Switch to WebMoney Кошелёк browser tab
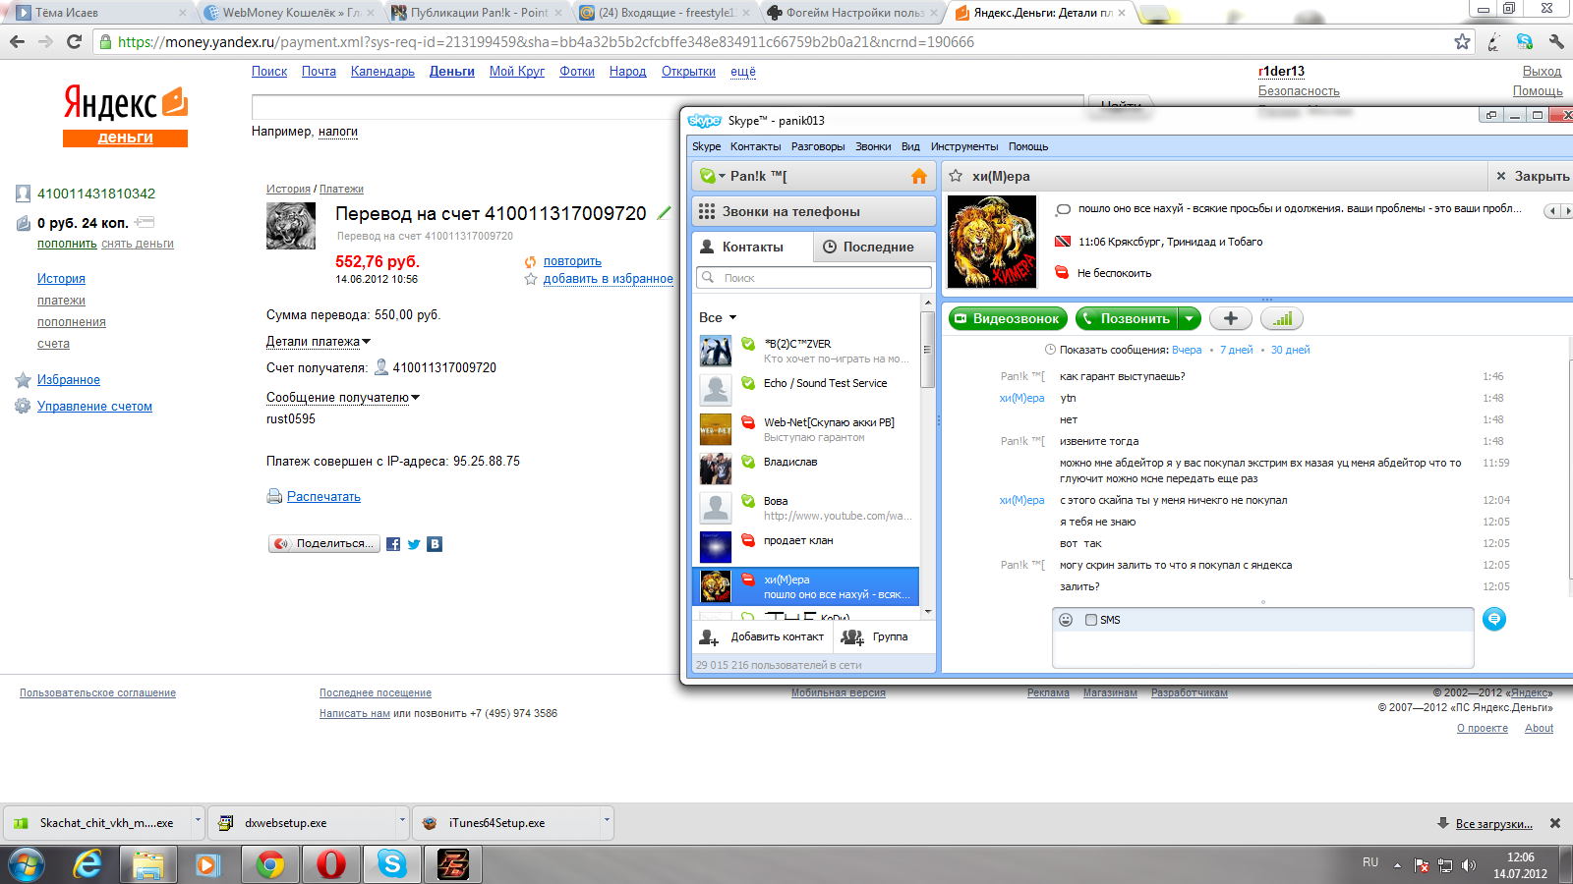Viewport: 1573px width, 884px height. pos(291,13)
